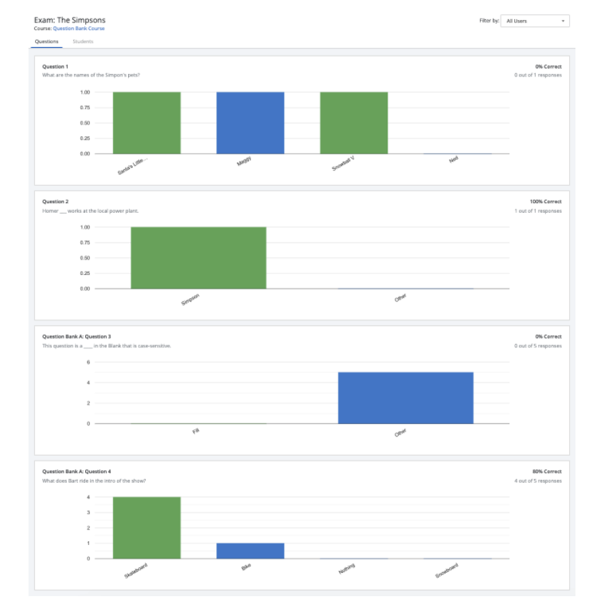The width and height of the screenshot is (589, 608).
Task: Click the blue Maggy bar in Question 1
Action: click(x=250, y=123)
